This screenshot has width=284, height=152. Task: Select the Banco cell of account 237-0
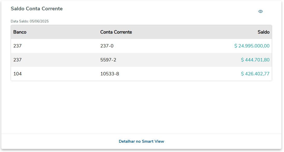(x=18, y=46)
